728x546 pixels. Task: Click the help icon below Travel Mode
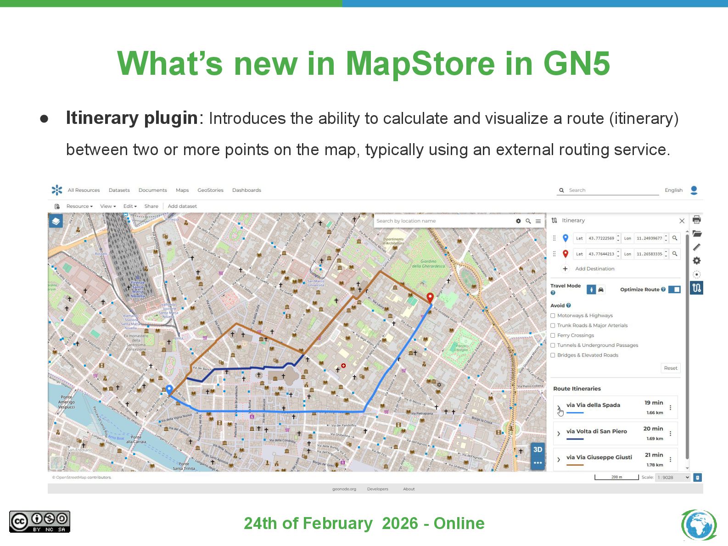(x=553, y=293)
